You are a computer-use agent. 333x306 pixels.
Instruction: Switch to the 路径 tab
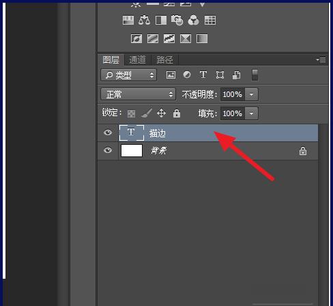click(x=164, y=60)
